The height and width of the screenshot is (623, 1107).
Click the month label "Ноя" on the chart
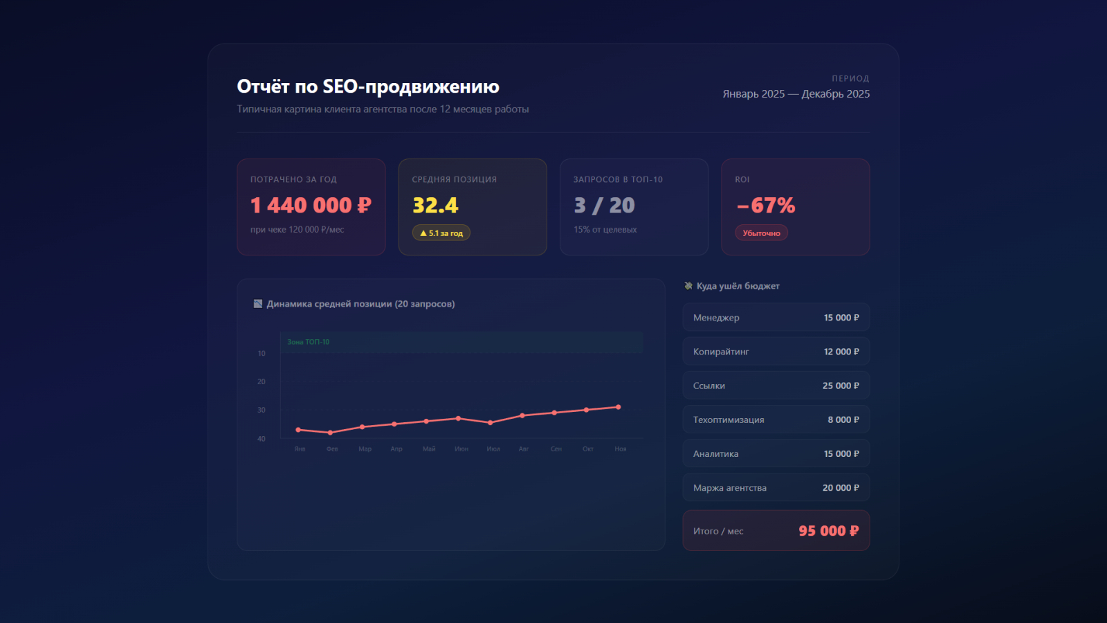click(x=621, y=449)
